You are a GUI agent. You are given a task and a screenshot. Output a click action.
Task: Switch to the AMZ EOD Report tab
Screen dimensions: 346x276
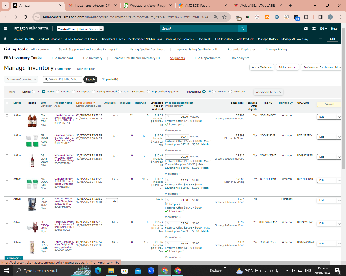[203, 5]
